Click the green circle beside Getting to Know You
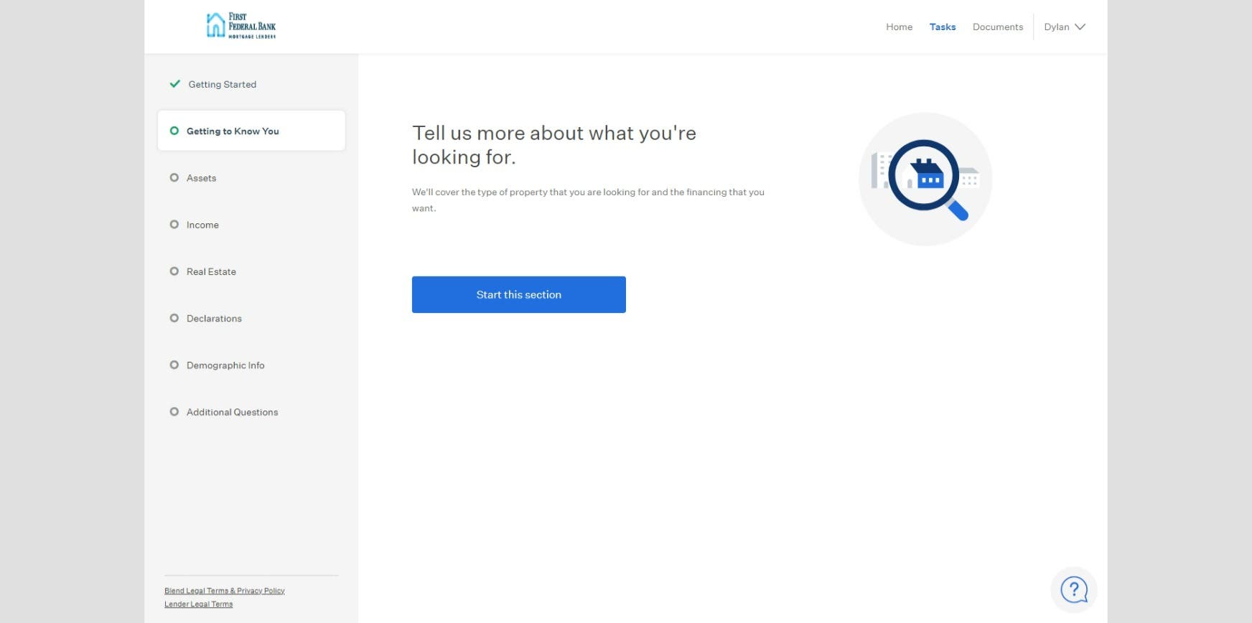 tap(174, 131)
